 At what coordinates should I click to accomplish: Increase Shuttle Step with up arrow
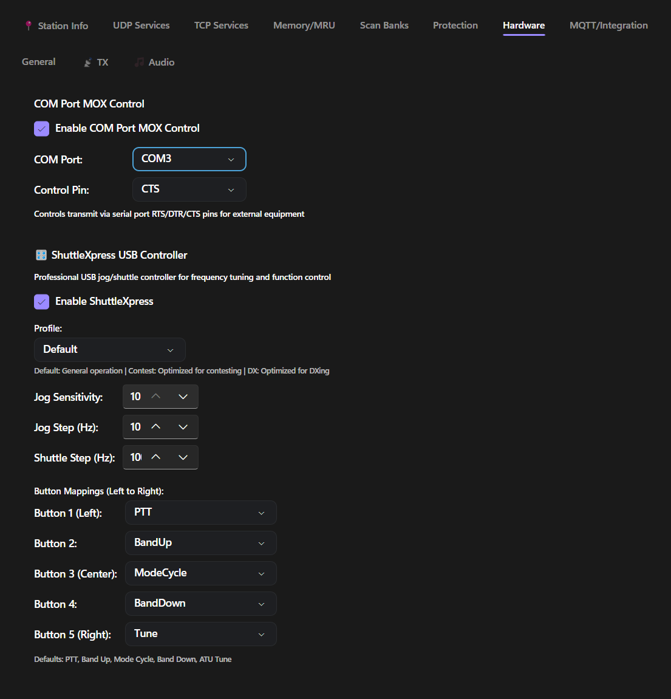[x=156, y=457]
